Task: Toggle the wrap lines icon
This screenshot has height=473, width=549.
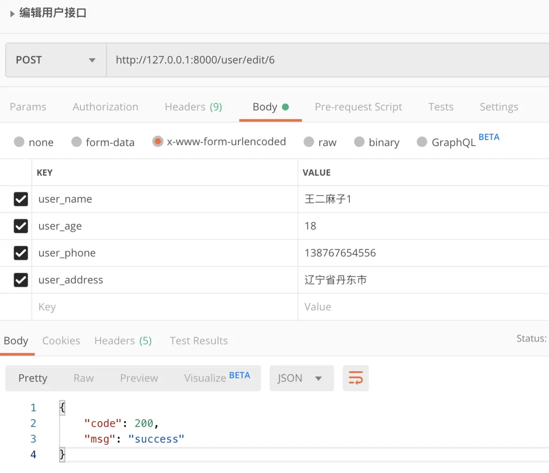Action: coord(356,378)
